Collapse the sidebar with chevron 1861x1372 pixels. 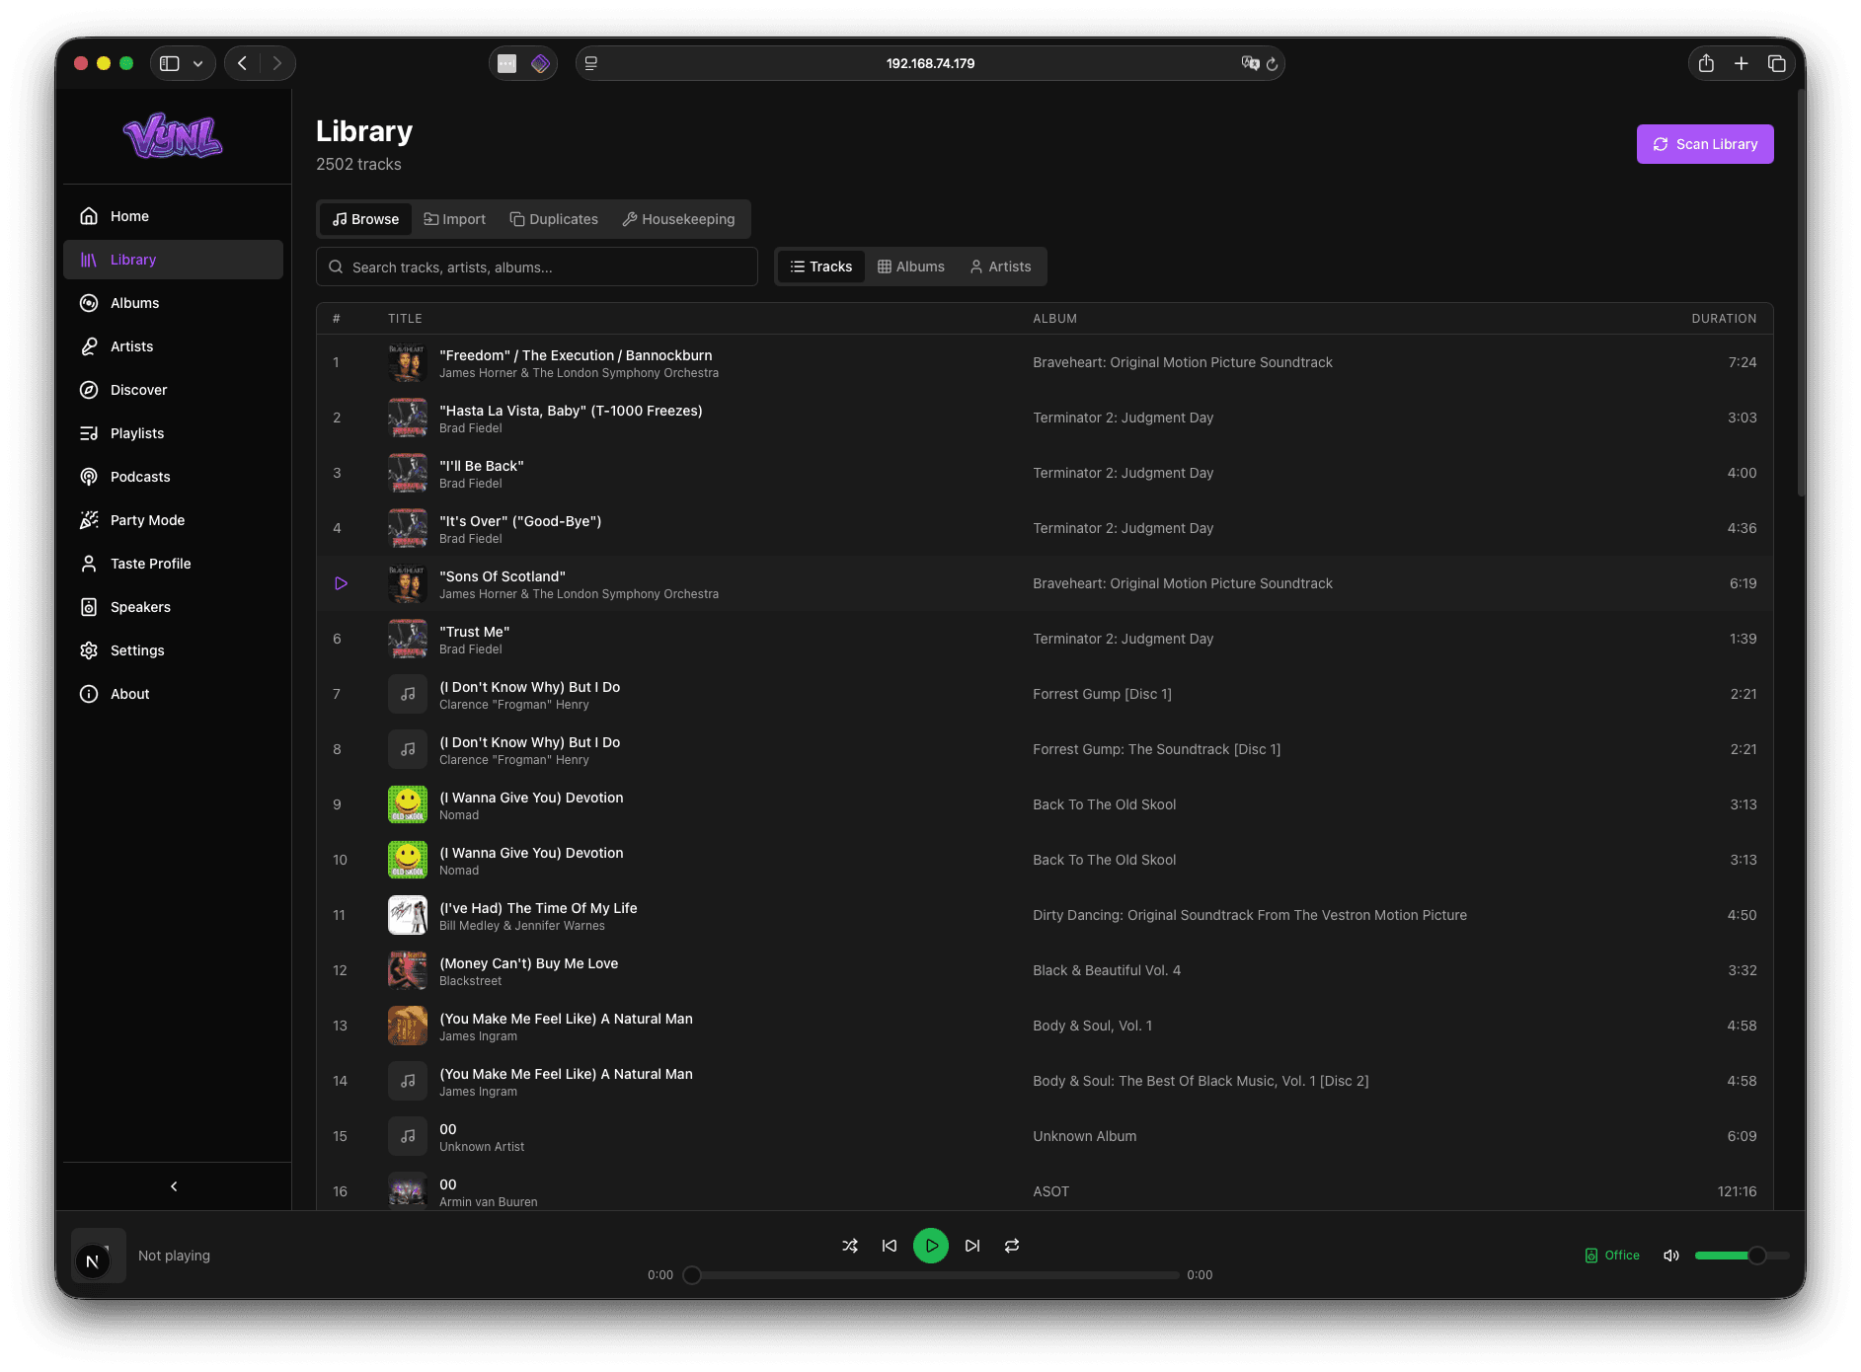click(174, 1186)
